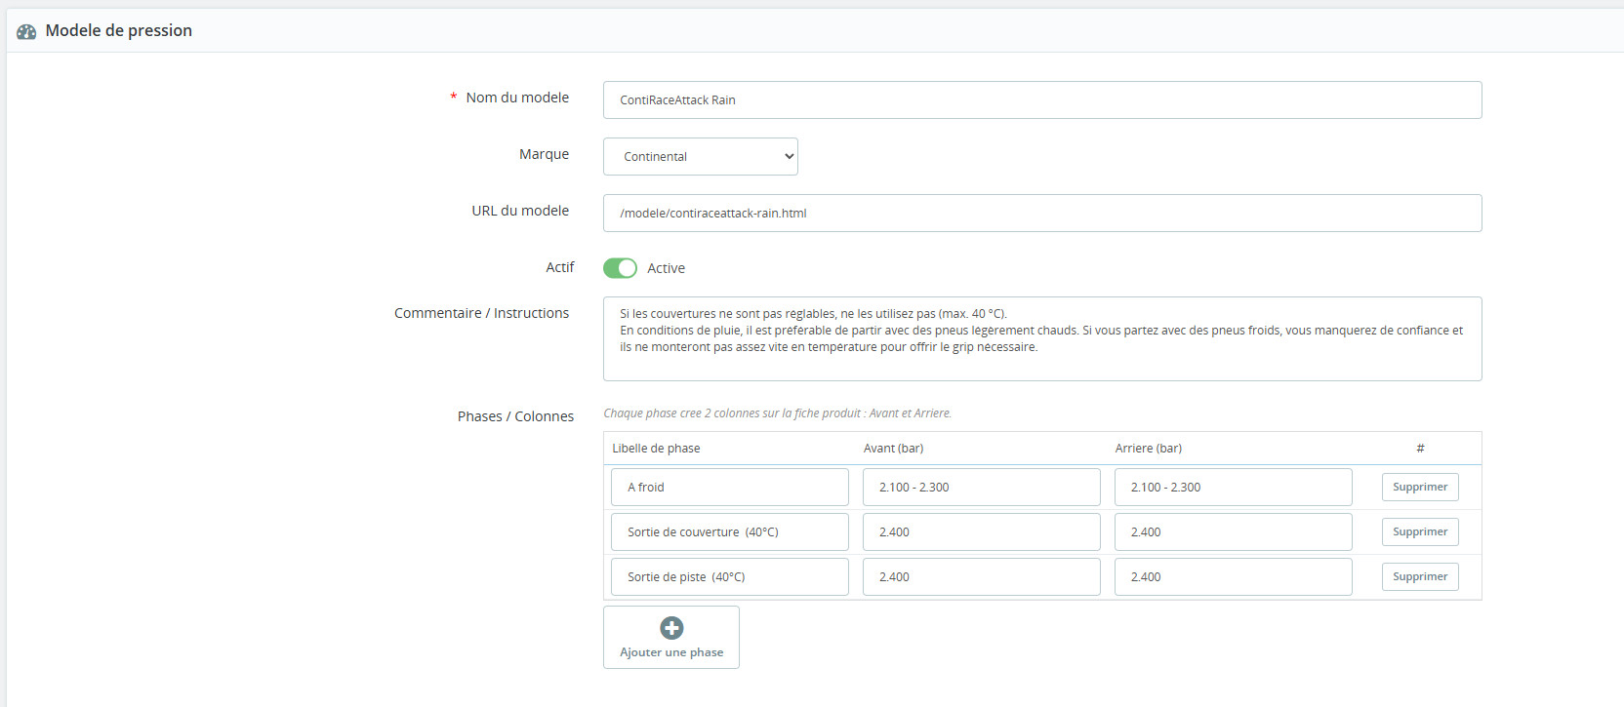Click Avant pressure field for A froid
1624x707 pixels.
(981, 488)
